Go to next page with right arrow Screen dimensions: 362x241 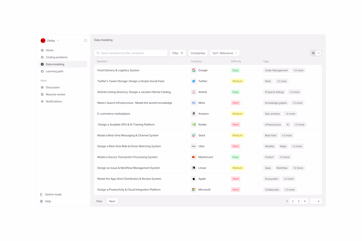(x=319, y=201)
